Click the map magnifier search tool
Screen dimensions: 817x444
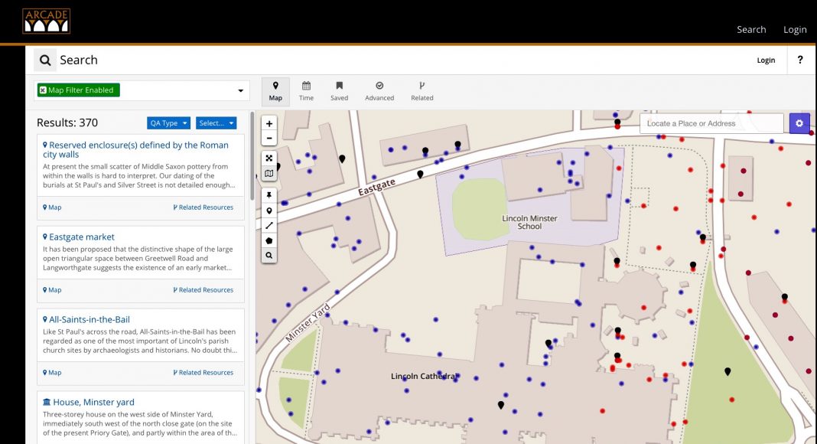269,255
